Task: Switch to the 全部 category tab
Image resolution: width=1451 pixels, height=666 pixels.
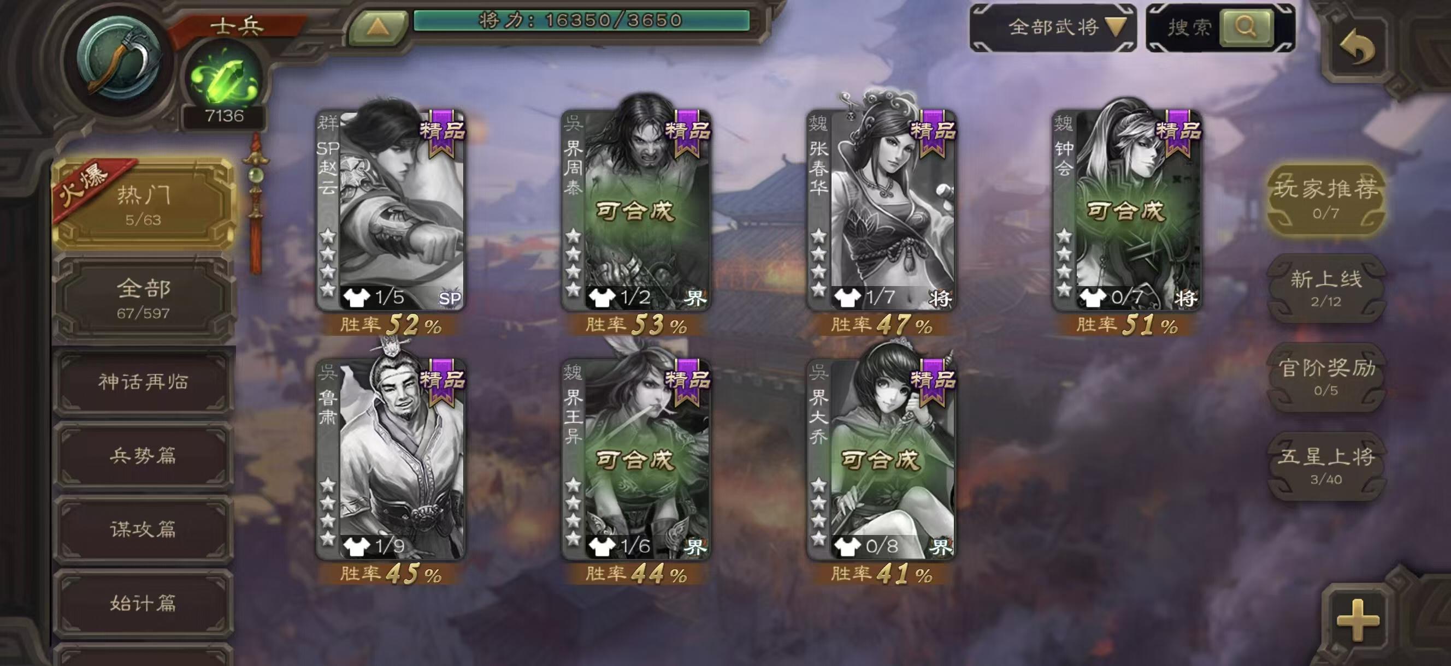Action: pos(143,299)
